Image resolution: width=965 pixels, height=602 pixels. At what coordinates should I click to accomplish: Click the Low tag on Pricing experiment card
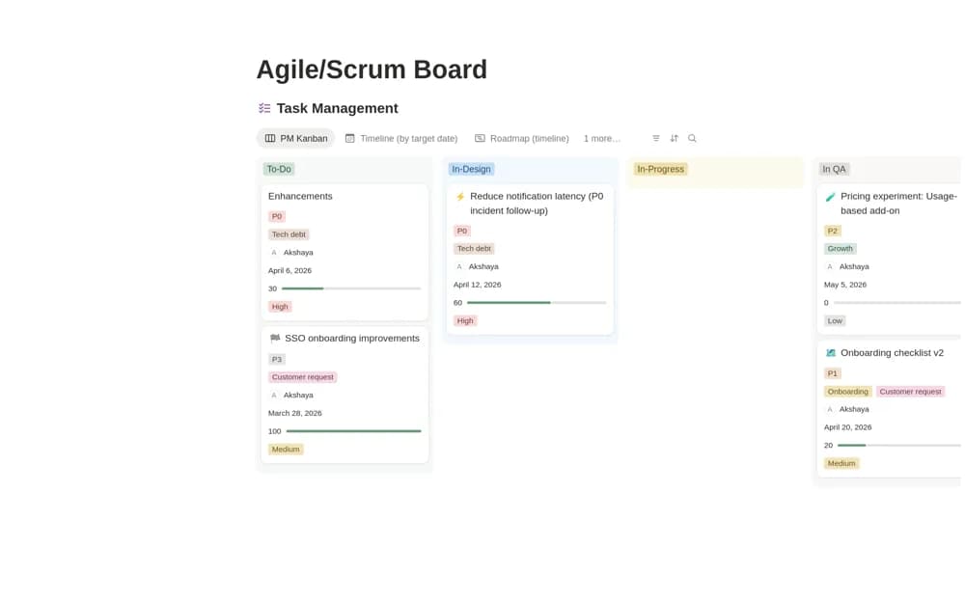coord(835,320)
